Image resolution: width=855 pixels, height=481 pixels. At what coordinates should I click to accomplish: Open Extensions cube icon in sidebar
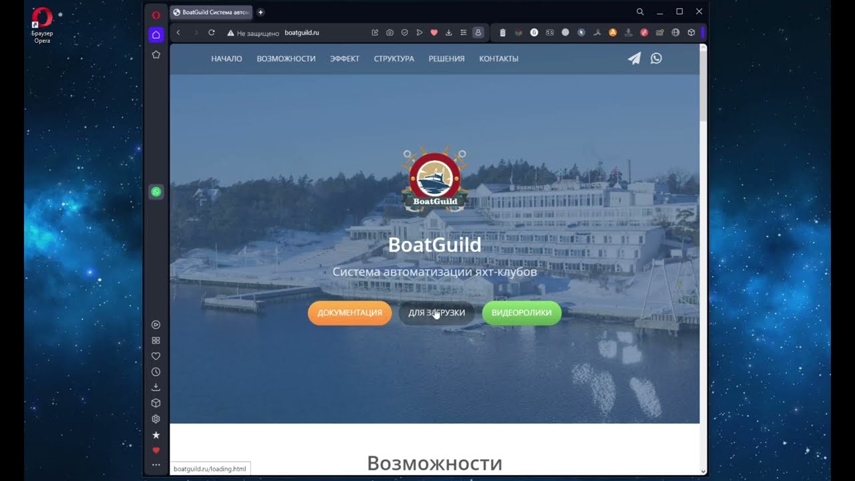(x=156, y=404)
